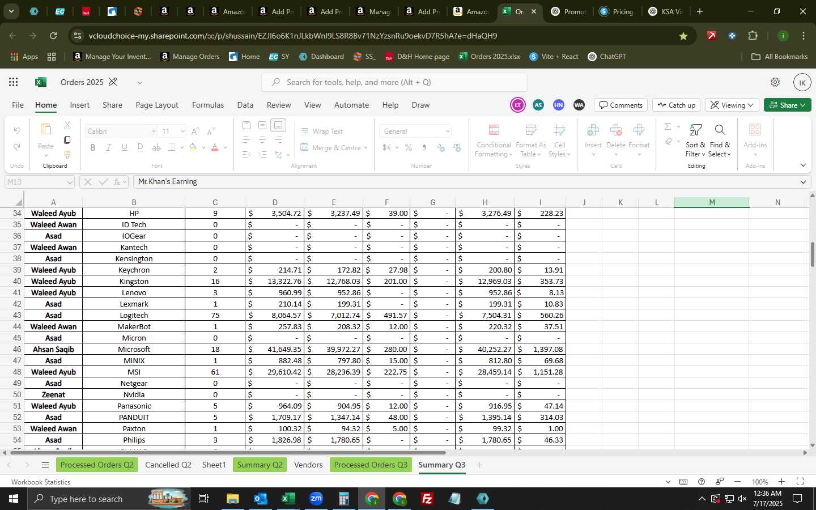
Task: Add a new sheet with plus button
Action: [479, 465]
